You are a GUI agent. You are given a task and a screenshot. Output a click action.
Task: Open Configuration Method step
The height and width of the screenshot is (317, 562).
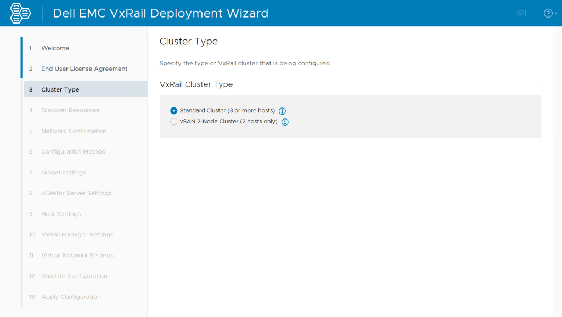[73, 152]
